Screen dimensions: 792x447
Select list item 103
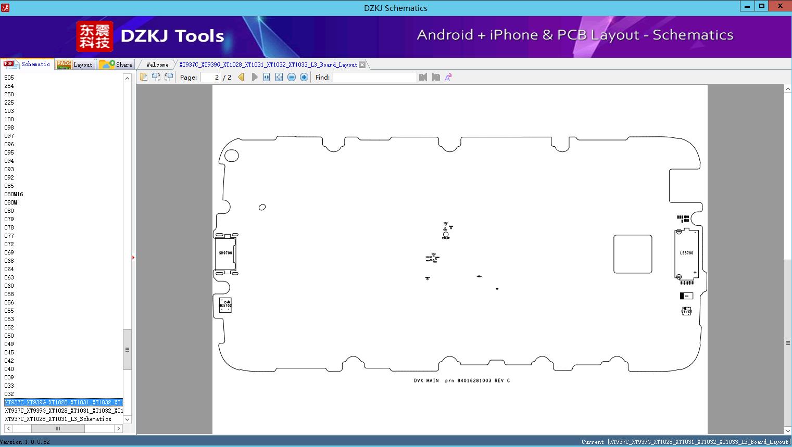tap(9, 111)
